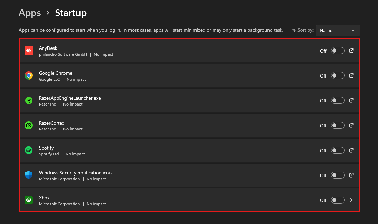
Task: Turn on Google Chrome startup toggle
Action: coord(337,75)
